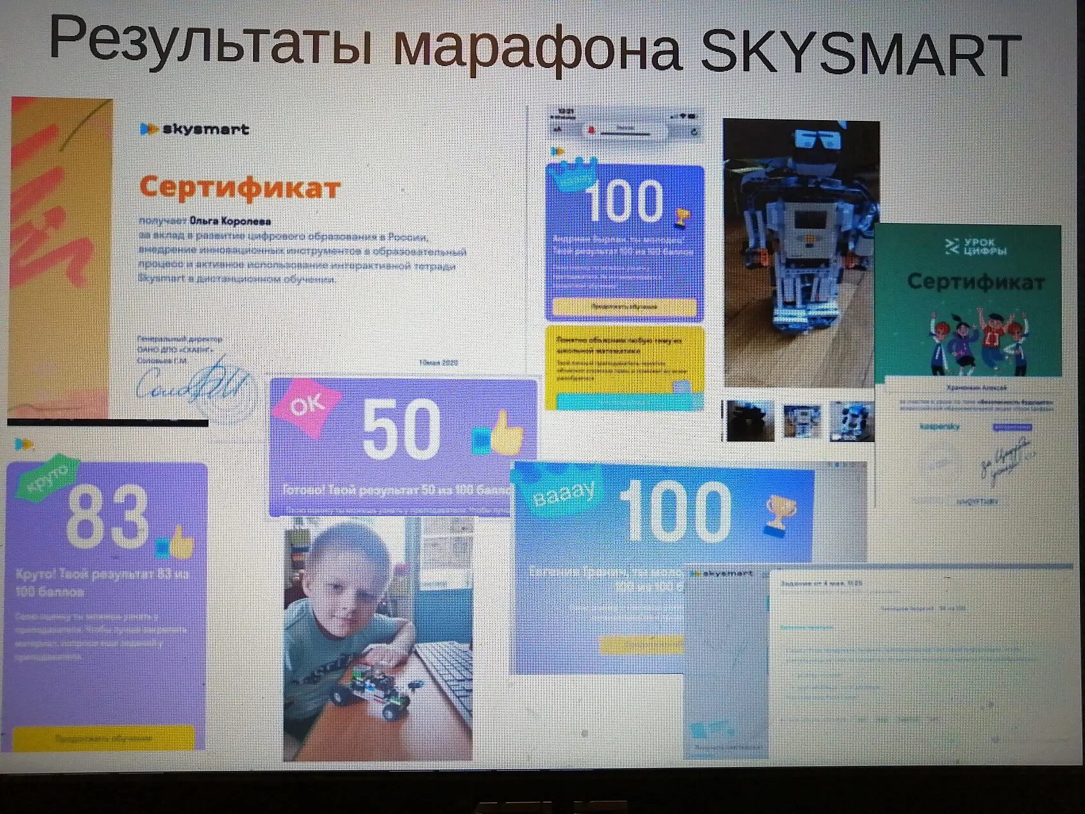Select the third thumbnail under robot photo
The width and height of the screenshot is (1085, 814).
tap(852, 421)
